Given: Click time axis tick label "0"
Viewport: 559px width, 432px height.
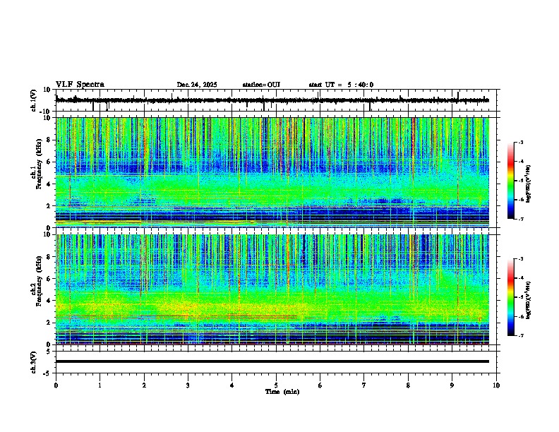Looking at the screenshot, I should pos(56,385).
